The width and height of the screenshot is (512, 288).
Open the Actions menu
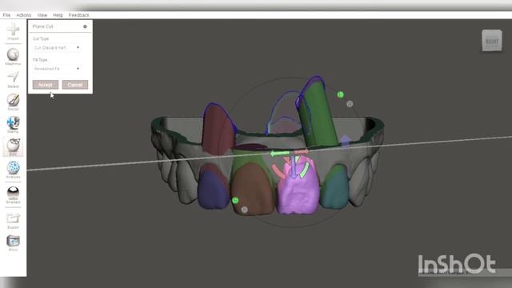[23, 15]
